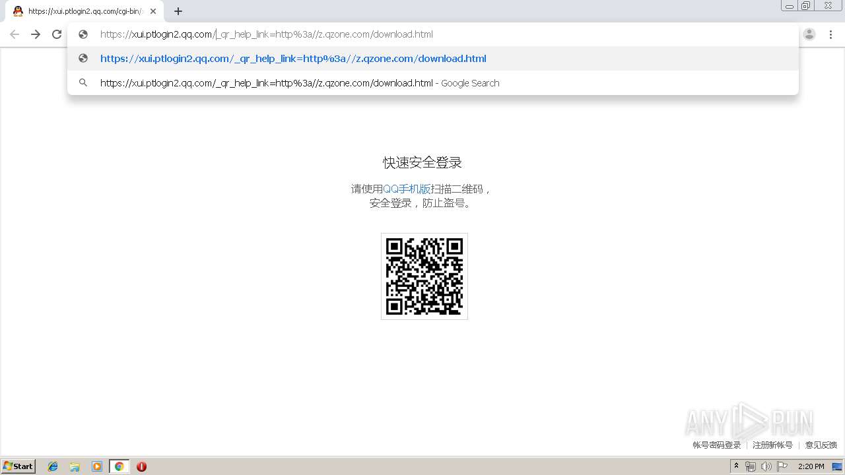Open the Chrome profile avatar menu
This screenshot has height=475, width=845.
click(x=809, y=34)
